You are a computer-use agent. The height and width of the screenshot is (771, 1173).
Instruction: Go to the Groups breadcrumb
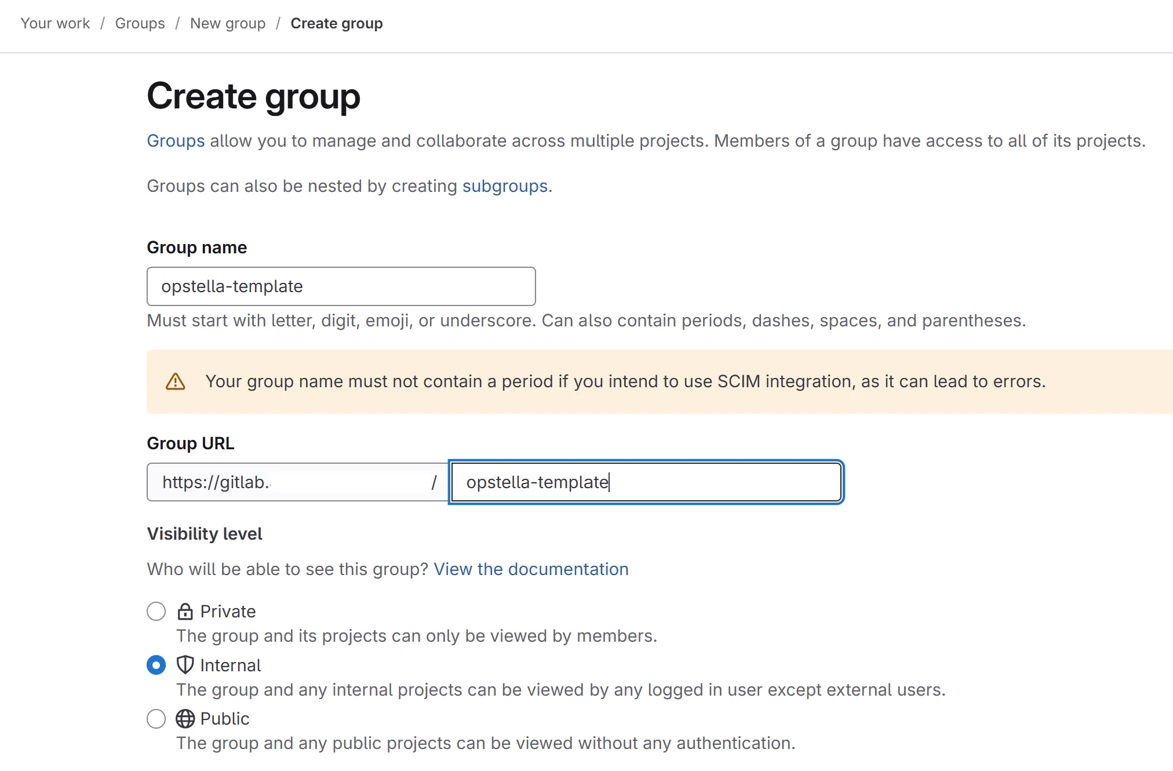tap(140, 23)
